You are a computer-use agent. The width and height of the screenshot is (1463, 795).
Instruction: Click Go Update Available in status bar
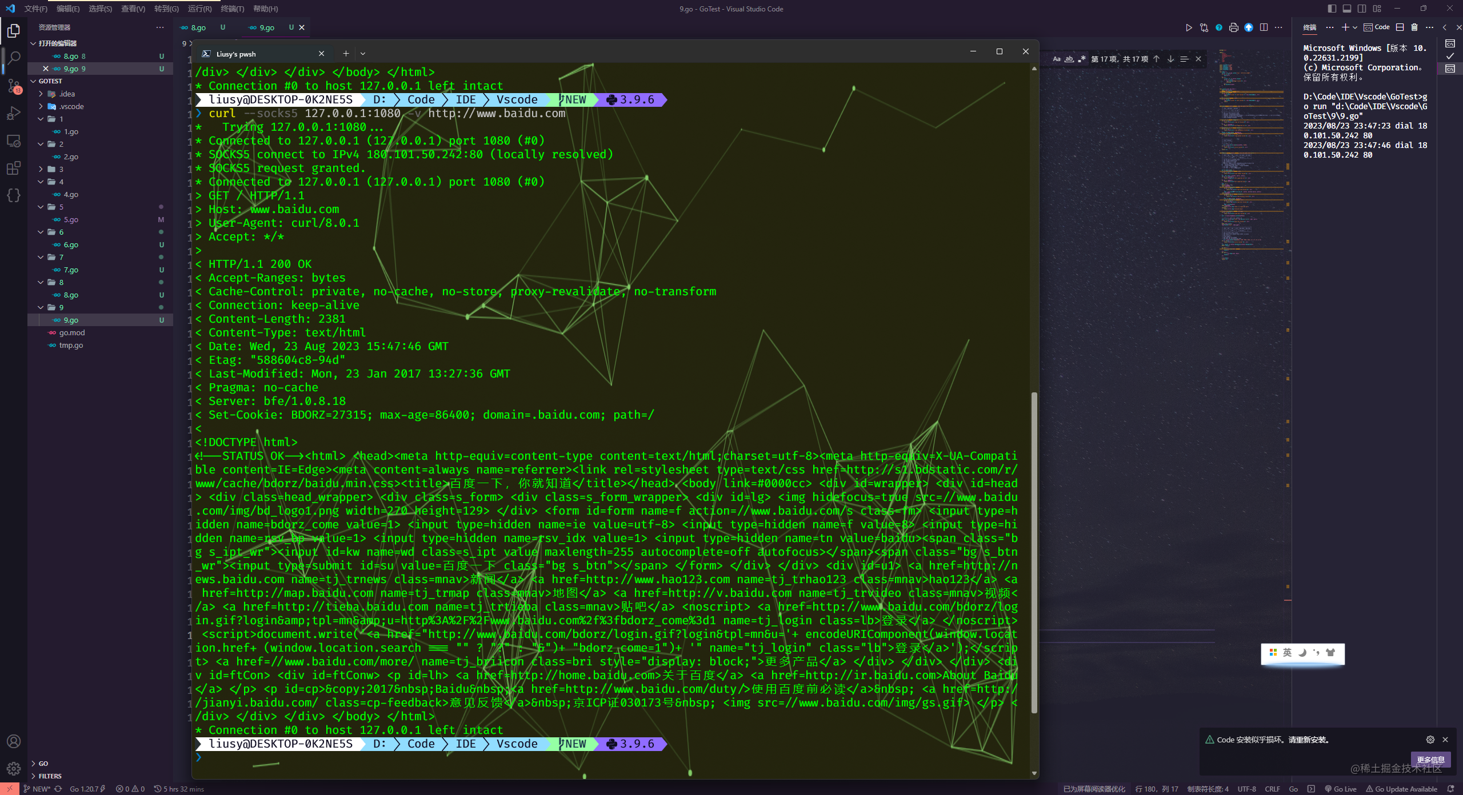[x=1402, y=789]
